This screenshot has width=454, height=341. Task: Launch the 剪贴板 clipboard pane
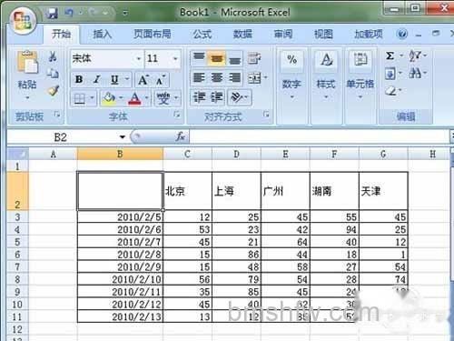pos(57,115)
